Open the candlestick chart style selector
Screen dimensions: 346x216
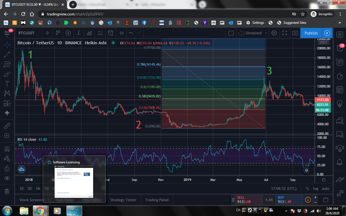coord(58,33)
